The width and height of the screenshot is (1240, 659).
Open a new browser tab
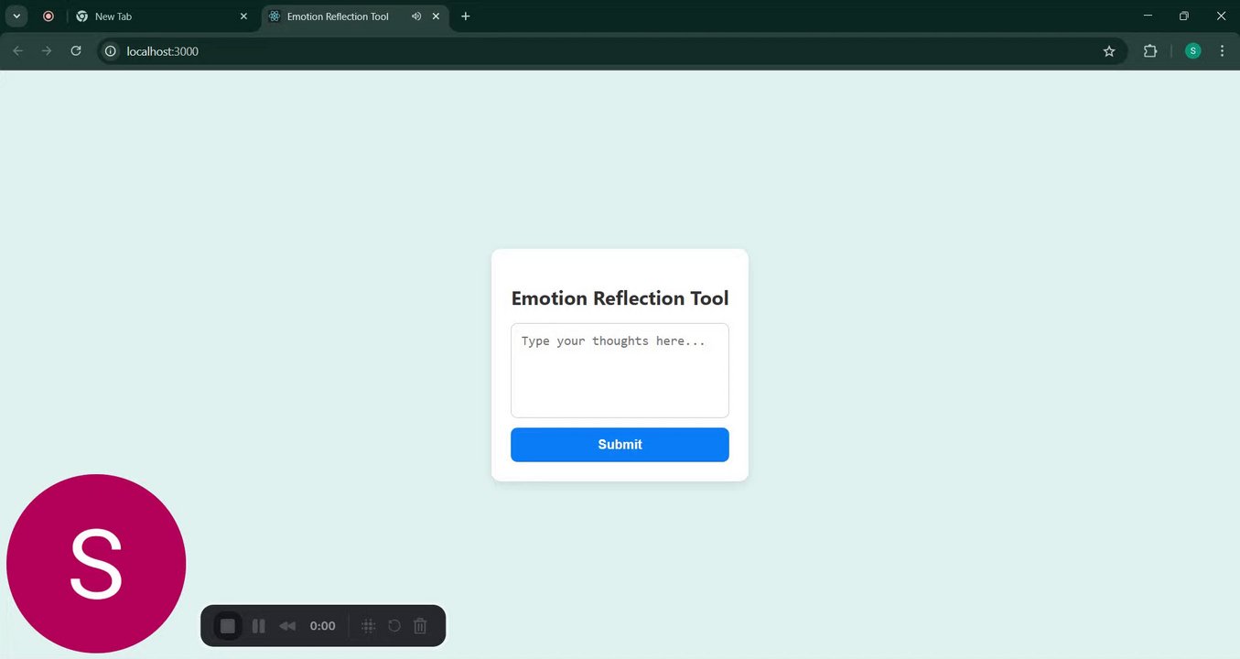pos(466,16)
